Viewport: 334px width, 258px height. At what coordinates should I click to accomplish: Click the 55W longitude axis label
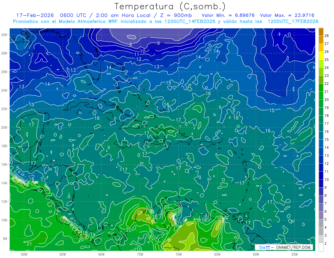pyautogui.click(x=295, y=254)
